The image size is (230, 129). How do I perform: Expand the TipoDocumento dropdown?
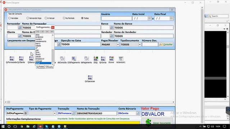point(140,44)
